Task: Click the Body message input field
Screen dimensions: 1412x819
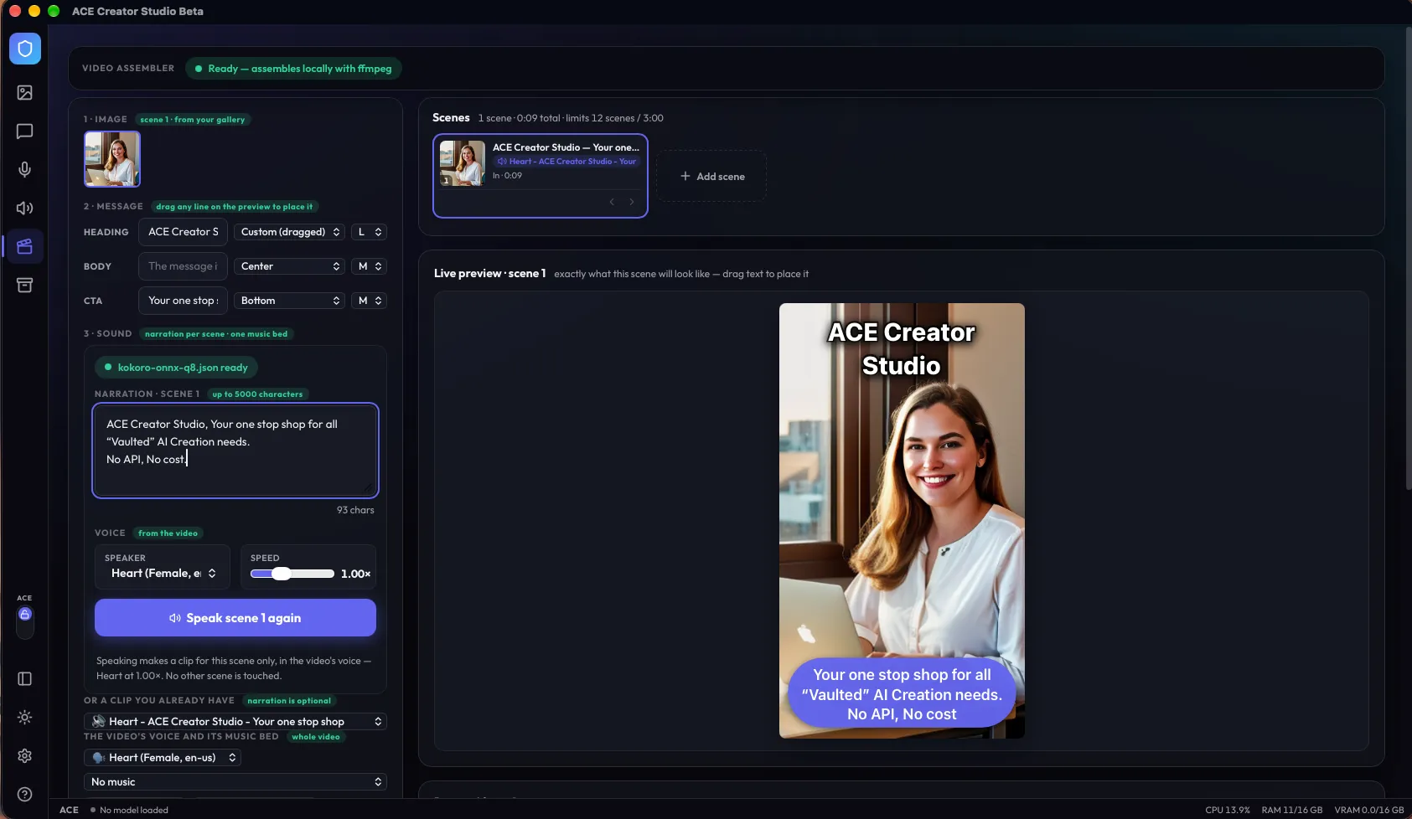Action: point(183,266)
